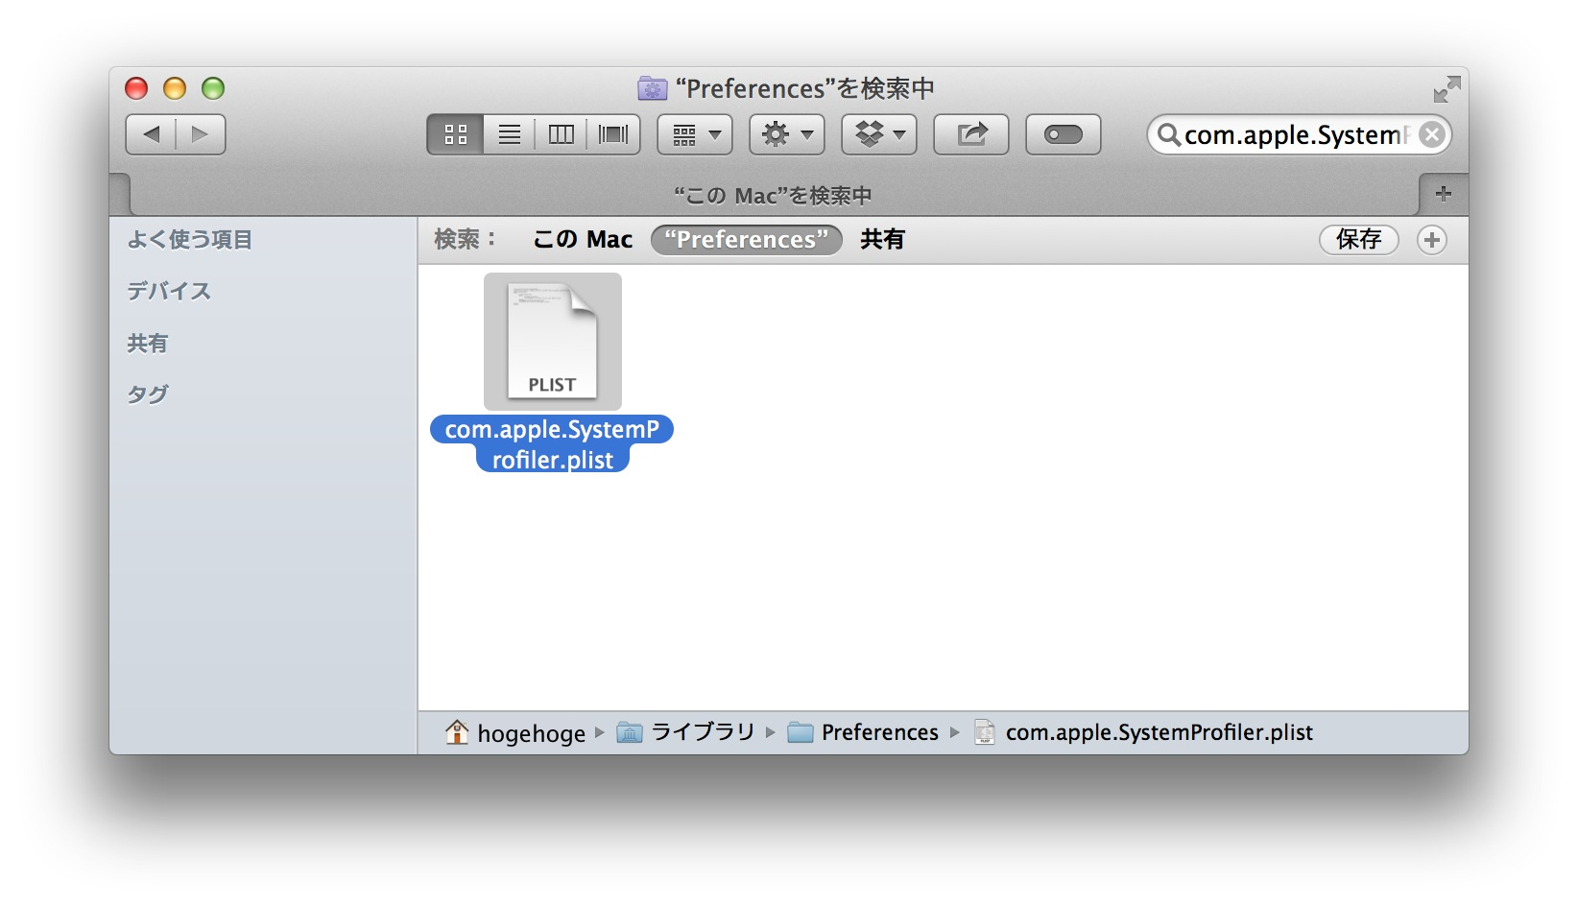Switch to icon view

click(x=456, y=134)
